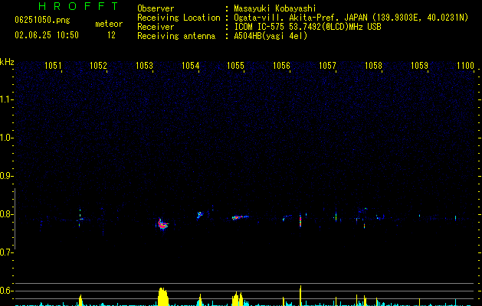Screen dimensions: 482x306
Task: Click the 'Receiver' field label
Action: click(x=156, y=27)
